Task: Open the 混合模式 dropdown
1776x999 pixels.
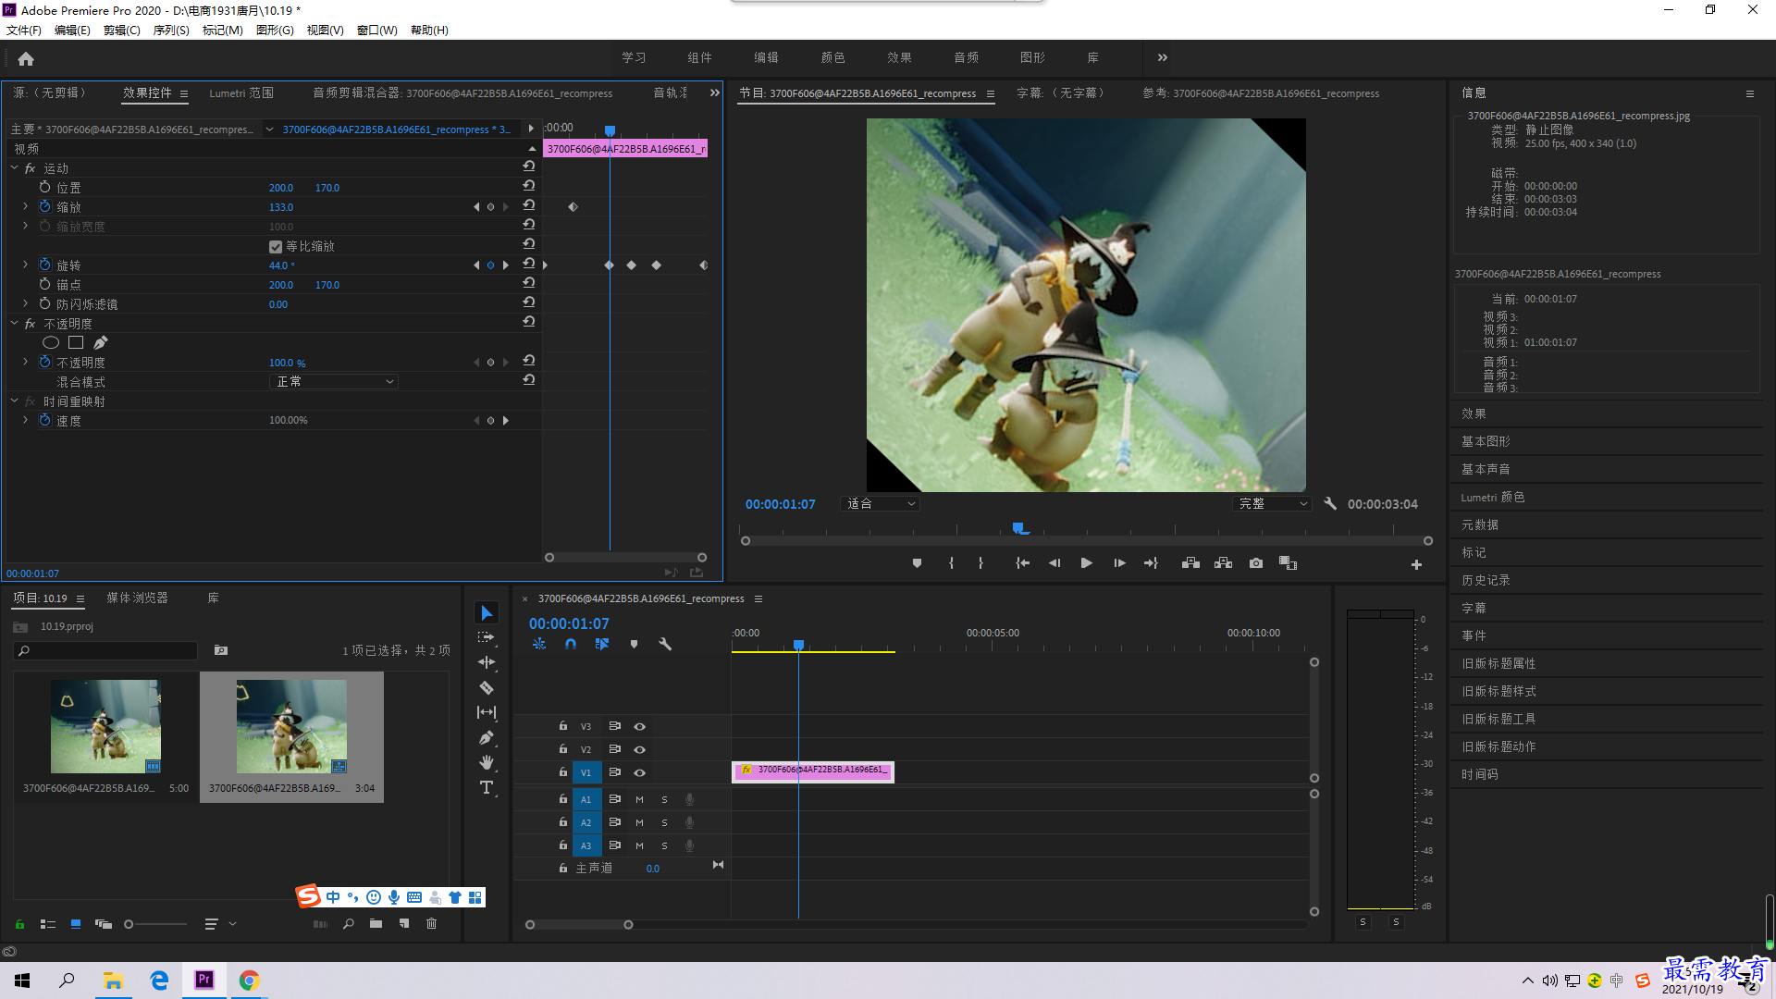Action: [x=334, y=381]
